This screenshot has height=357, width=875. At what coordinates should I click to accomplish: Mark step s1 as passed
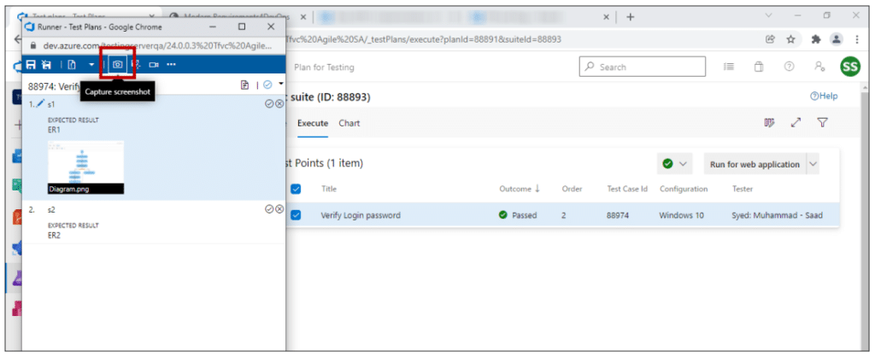[x=269, y=103]
